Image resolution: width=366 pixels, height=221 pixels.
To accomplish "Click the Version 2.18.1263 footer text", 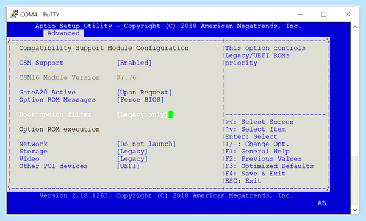I will pyautogui.click(x=166, y=195).
